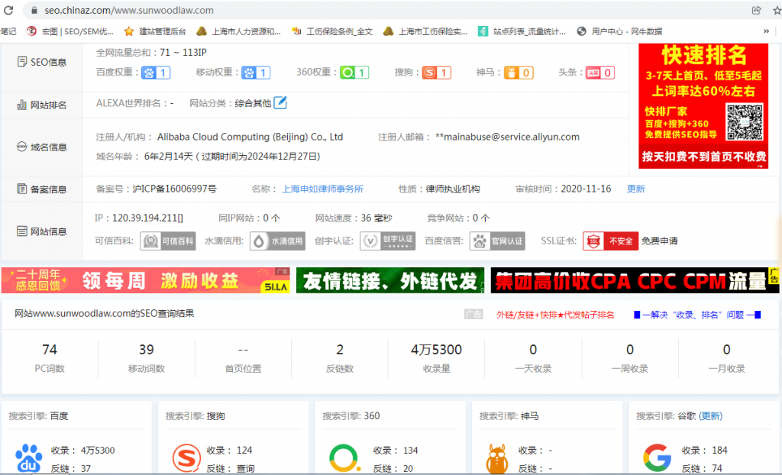The image size is (782, 475).
Task: Click the 创宇认证 badge
Action: [387, 241]
